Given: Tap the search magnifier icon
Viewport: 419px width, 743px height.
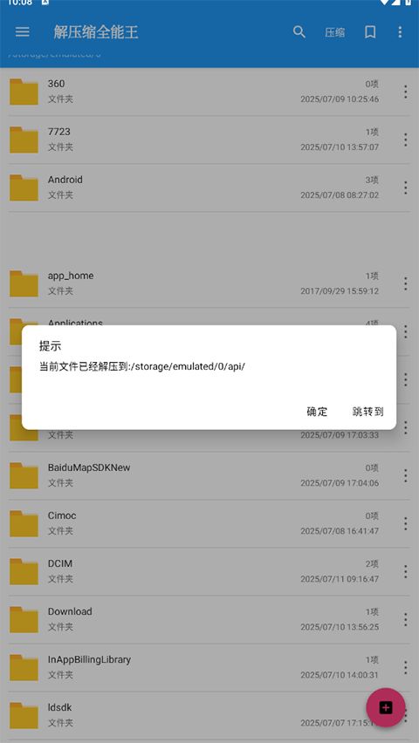Looking at the screenshot, I should click(299, 31).
